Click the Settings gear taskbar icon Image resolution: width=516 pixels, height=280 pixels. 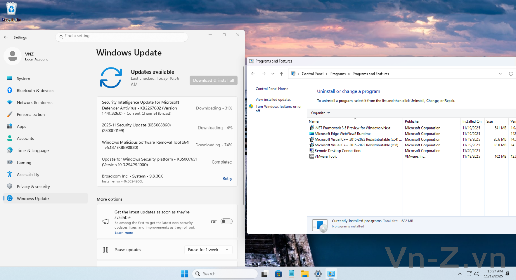[x=318, y=274]
